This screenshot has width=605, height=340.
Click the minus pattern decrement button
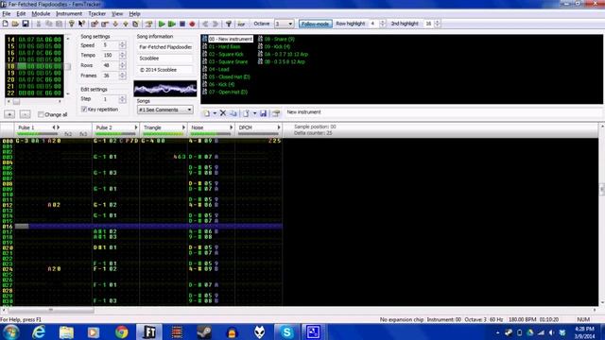(25, 114)
